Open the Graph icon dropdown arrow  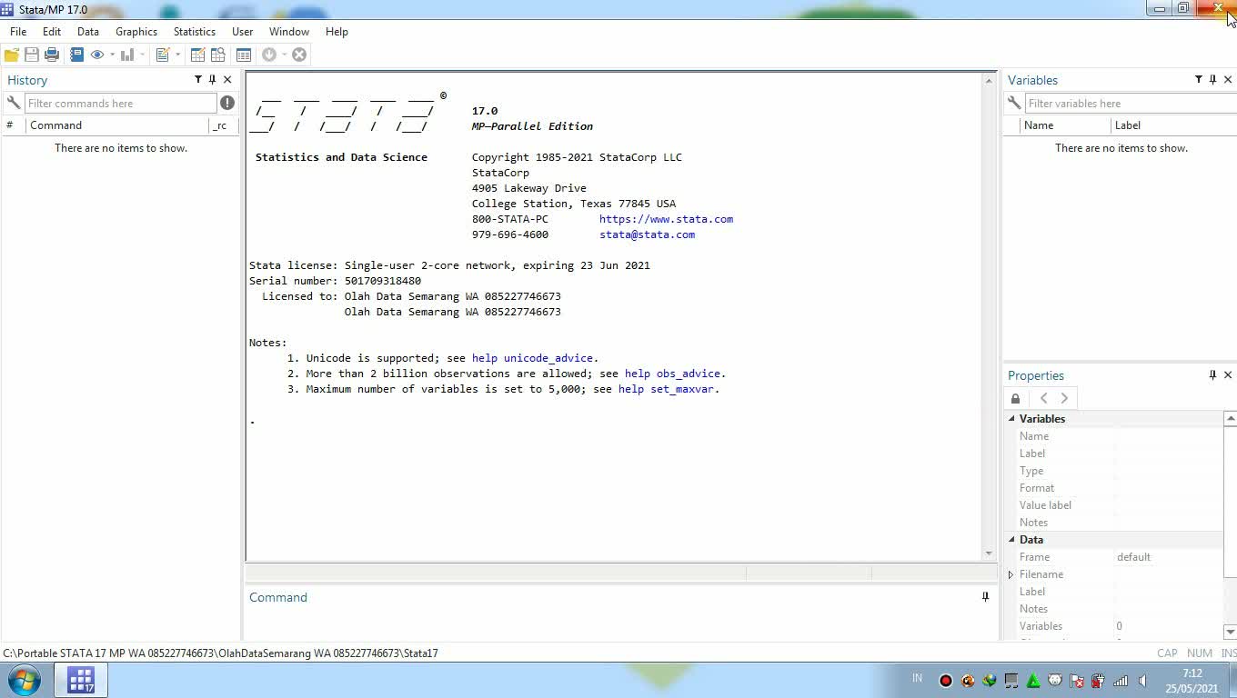tap(142, 55)
